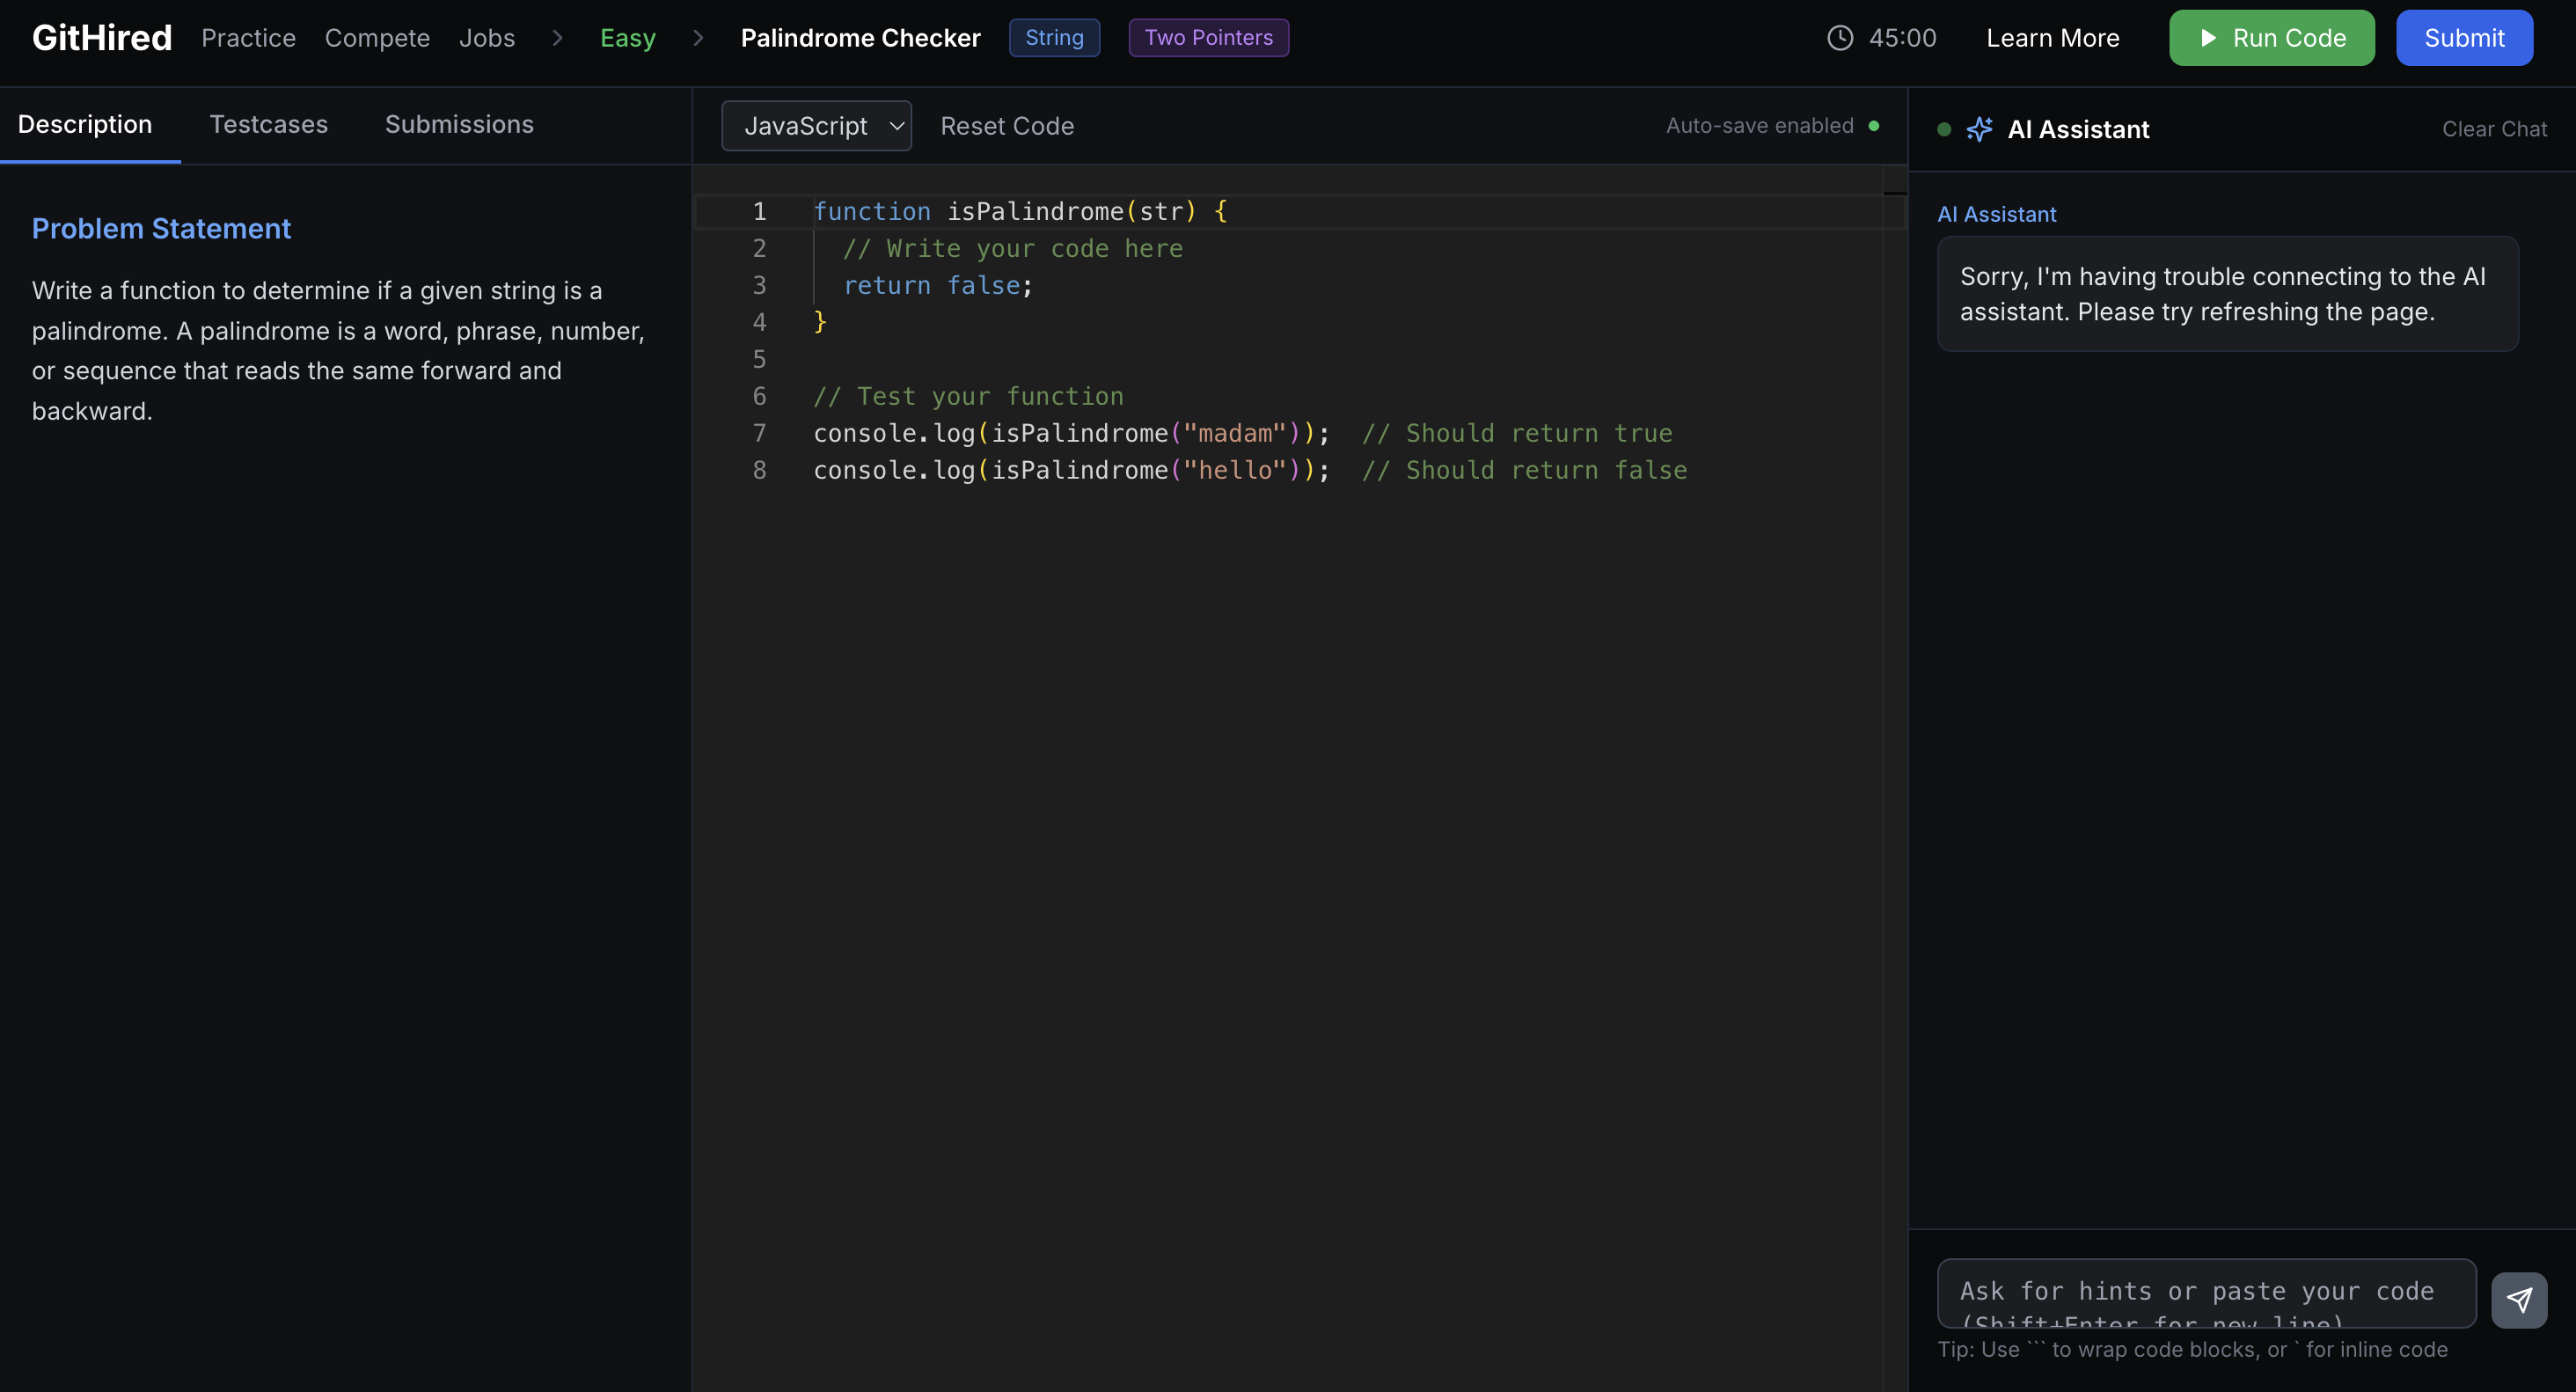Screen dimensions: 2576x1392
Task: Open the Learn More link
Action: [x=2052, y=38]
